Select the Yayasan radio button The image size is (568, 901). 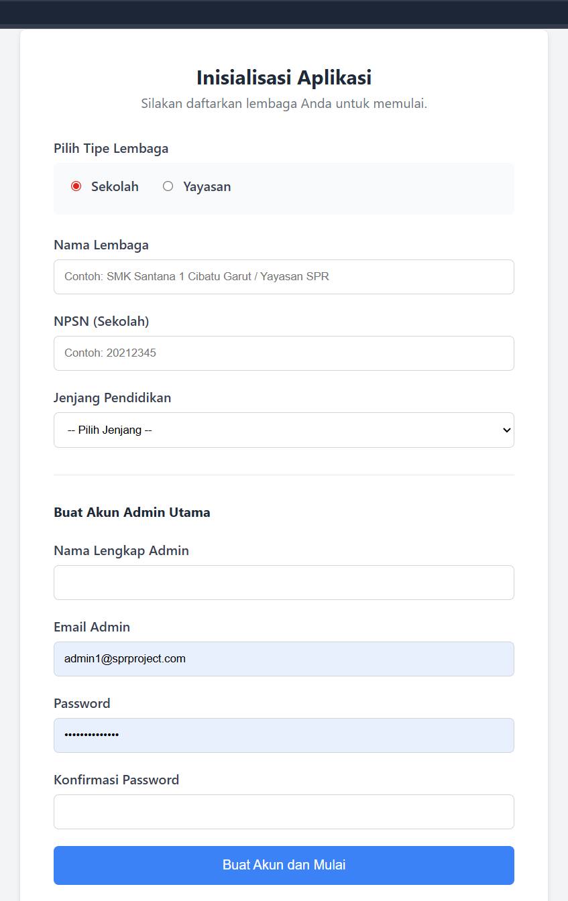click(168, 186)
